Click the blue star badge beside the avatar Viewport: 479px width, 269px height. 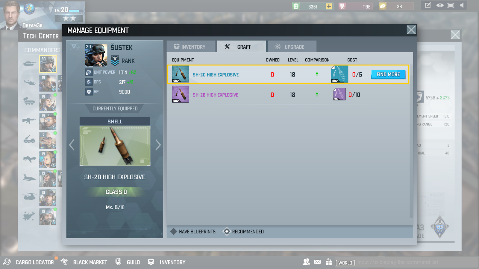pyautogui.click(x=29, y=9)
